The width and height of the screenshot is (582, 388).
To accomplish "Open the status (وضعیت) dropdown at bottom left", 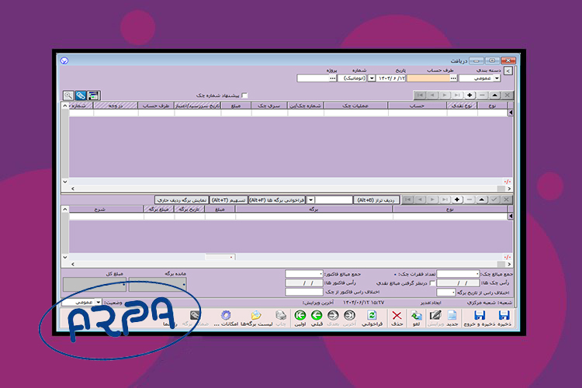I will [98, 301].
